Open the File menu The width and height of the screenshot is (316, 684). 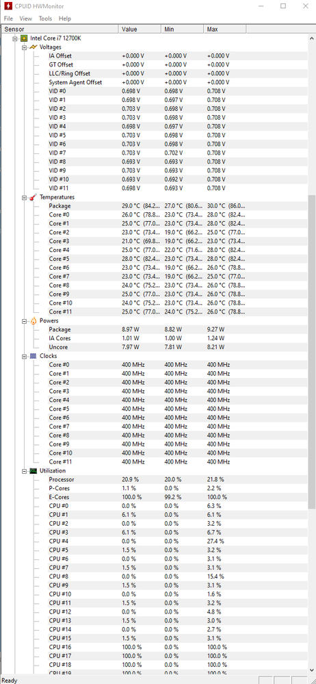point(8,18)
